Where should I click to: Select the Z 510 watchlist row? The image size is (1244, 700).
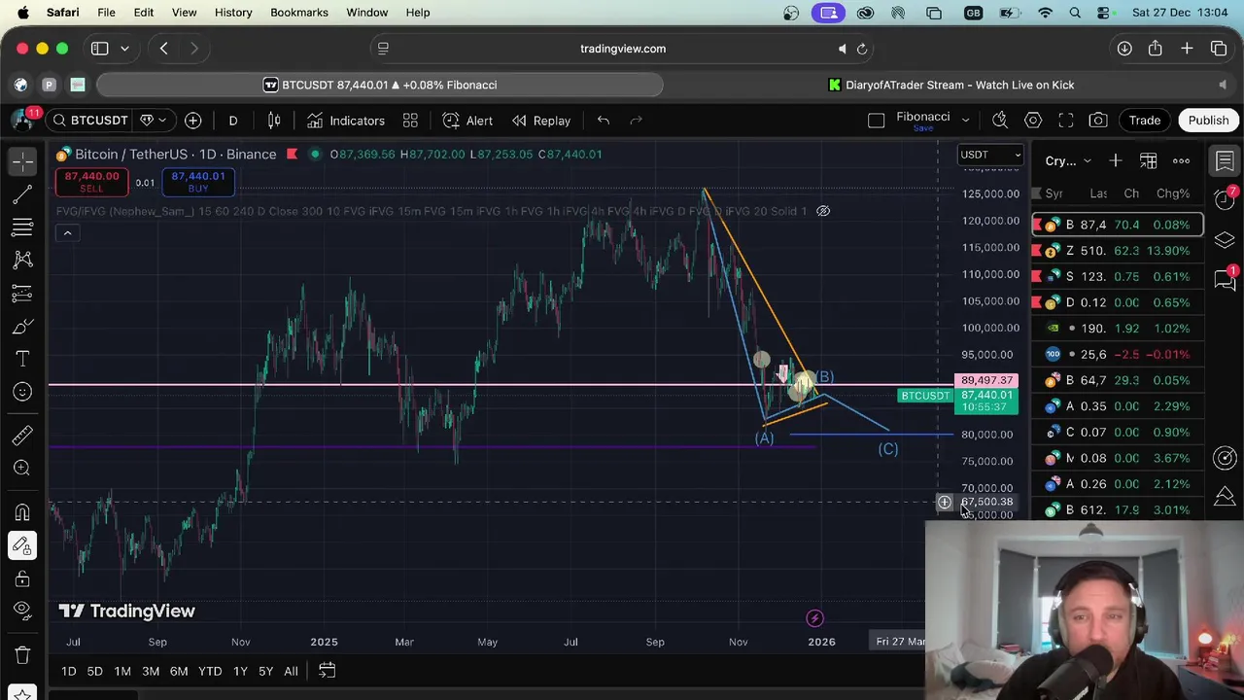pyautogui.click(x=1118, y=251)
